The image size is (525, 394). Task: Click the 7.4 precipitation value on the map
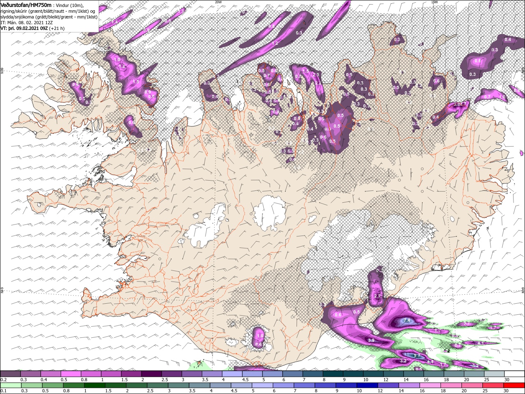(x=407, y=320)
